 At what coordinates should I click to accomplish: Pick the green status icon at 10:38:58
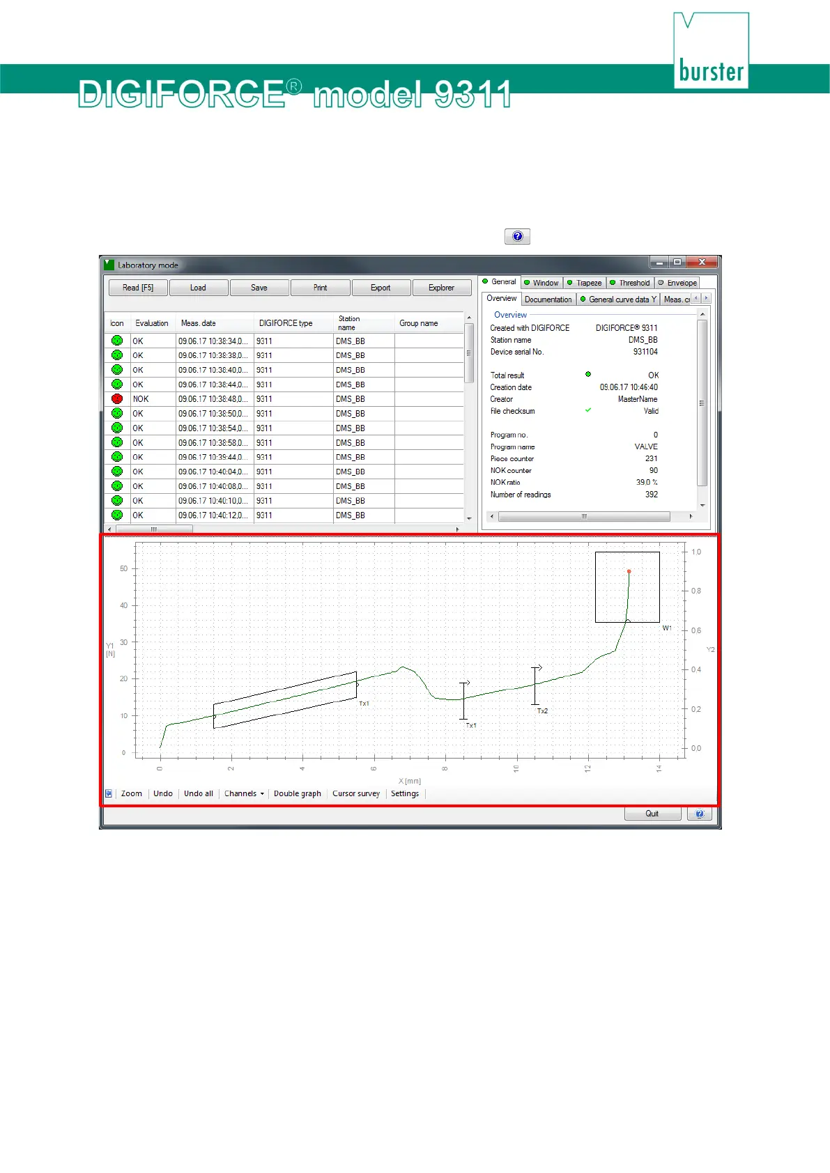117,442
